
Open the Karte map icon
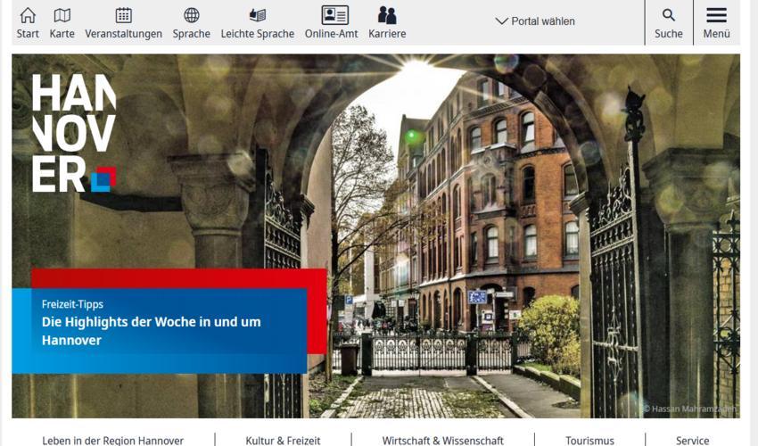[x=62, y=15]
